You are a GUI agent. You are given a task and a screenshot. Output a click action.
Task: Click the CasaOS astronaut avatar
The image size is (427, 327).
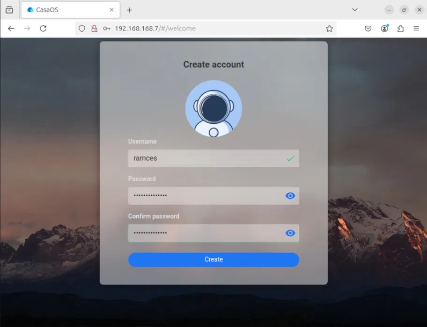click(213, 108)
